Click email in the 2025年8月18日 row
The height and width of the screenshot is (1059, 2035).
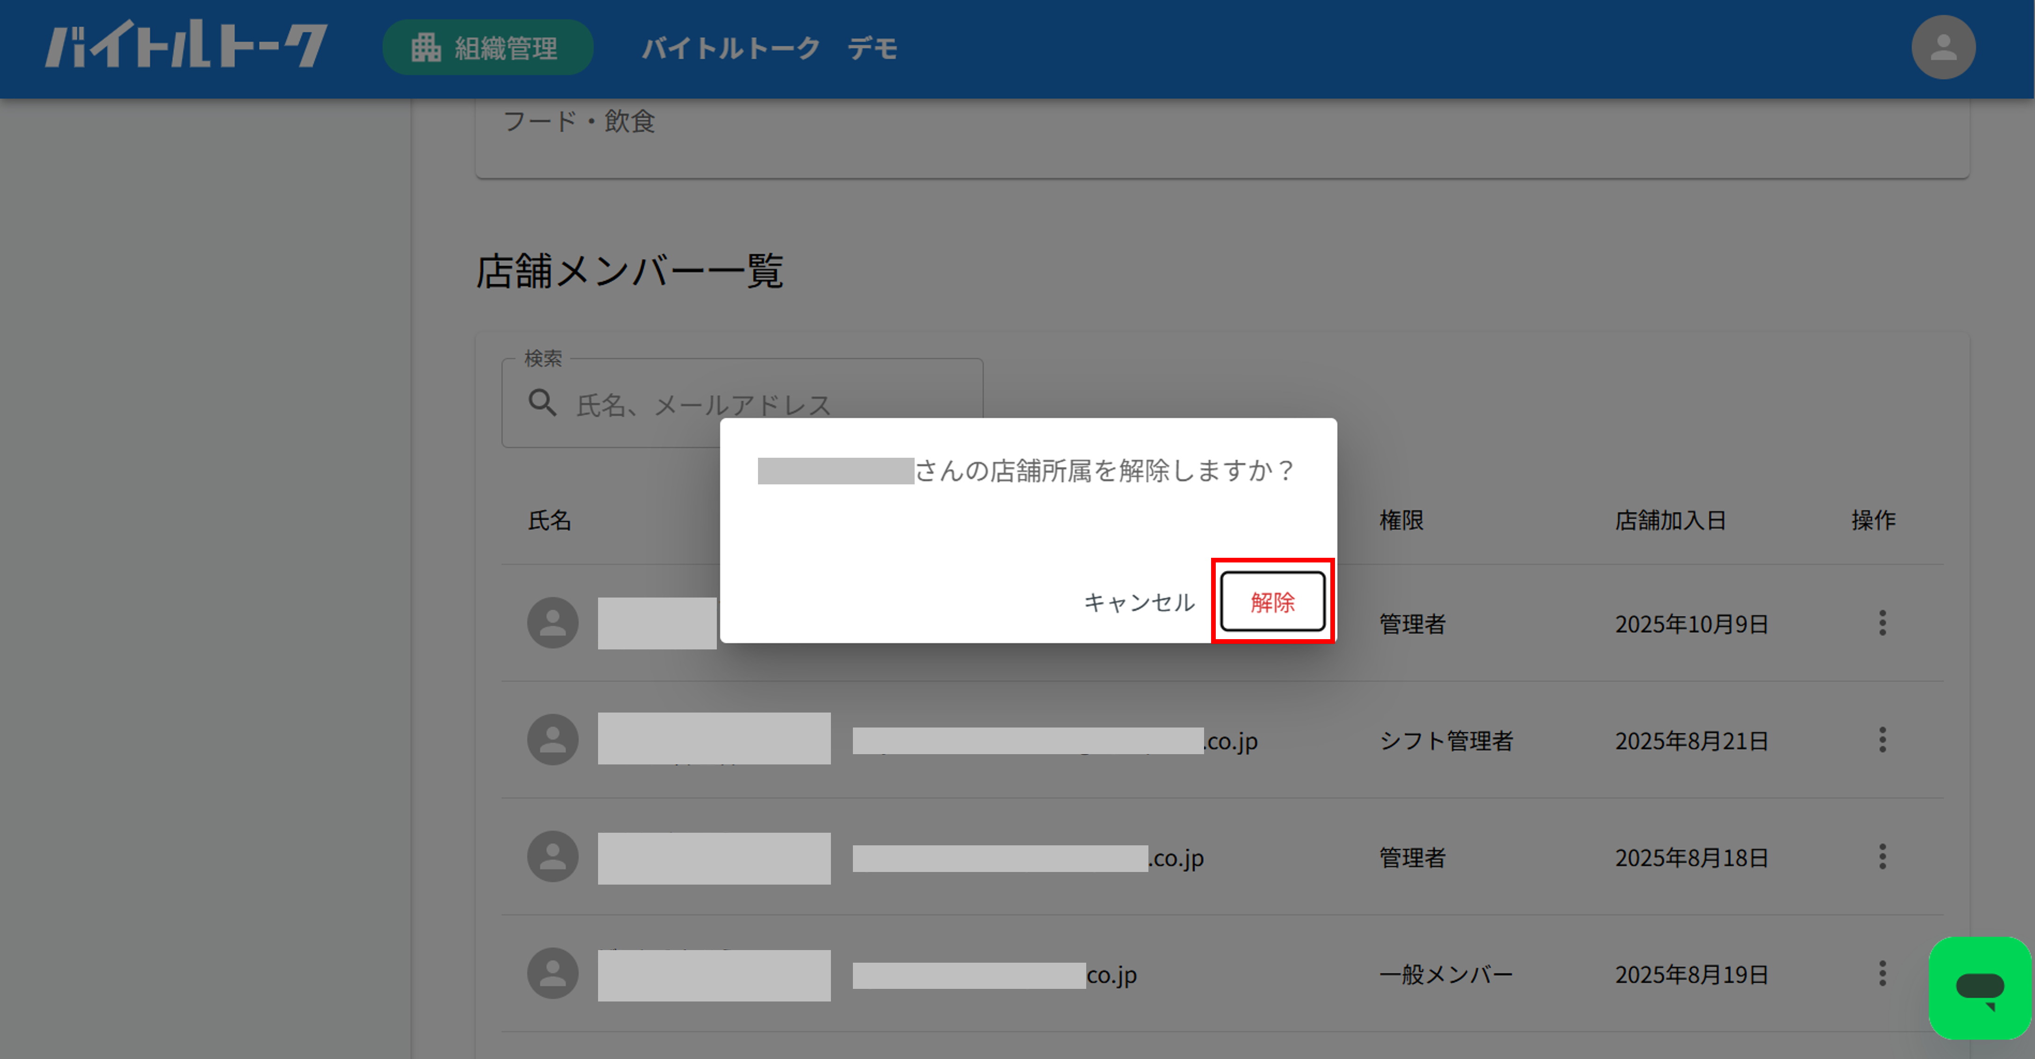(x=1029, y=857)
